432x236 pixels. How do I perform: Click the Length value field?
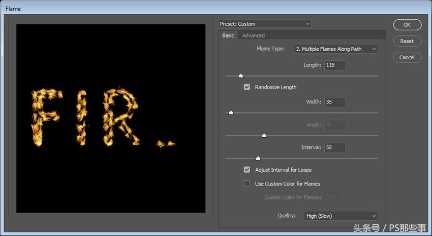pyautogui.click(x=335, y=65)
